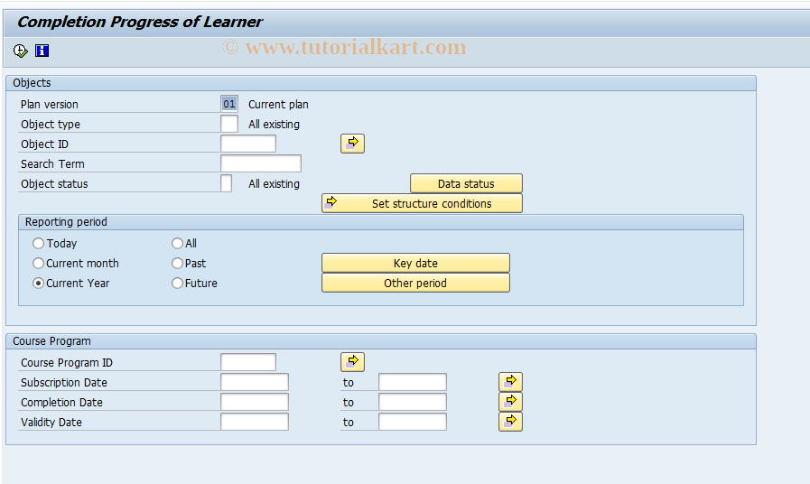This screenshot has height=484, width=810.
Task: Click the 'Current plan' text
Action: [278, 105]
